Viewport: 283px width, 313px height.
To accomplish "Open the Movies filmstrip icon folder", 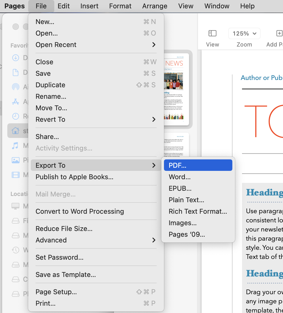I will [x=16, y=175].
